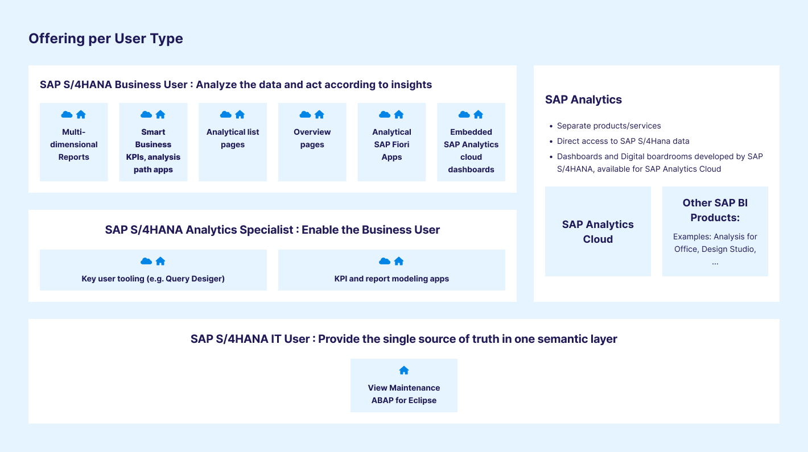Screen dimensions: 808x452
Task: Click the cloud icon above Analytical SAP Fiori Apps
Action: click(385, 114)
